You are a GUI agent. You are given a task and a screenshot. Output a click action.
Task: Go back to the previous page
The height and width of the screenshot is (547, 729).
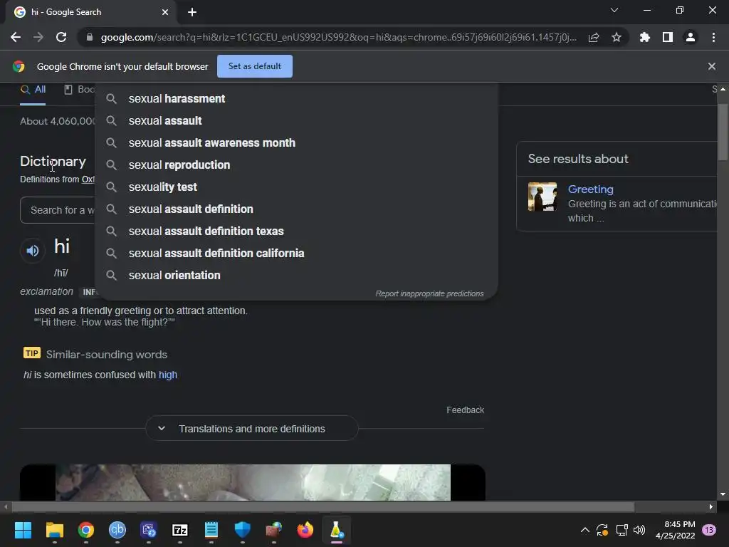(16, 37)
